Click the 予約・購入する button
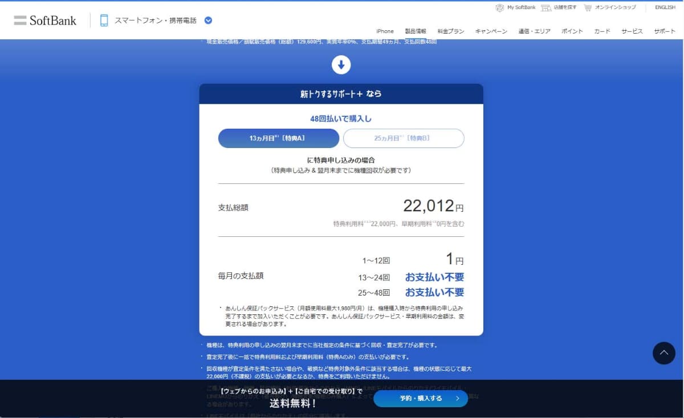Viewport: 684px width, 418px height. coord(421,399)
